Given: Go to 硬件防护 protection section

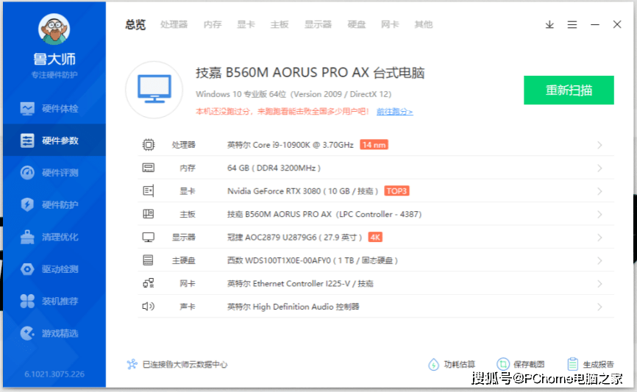Looking at the screenshot, I should pyautogui.click(x=54, y=204).
